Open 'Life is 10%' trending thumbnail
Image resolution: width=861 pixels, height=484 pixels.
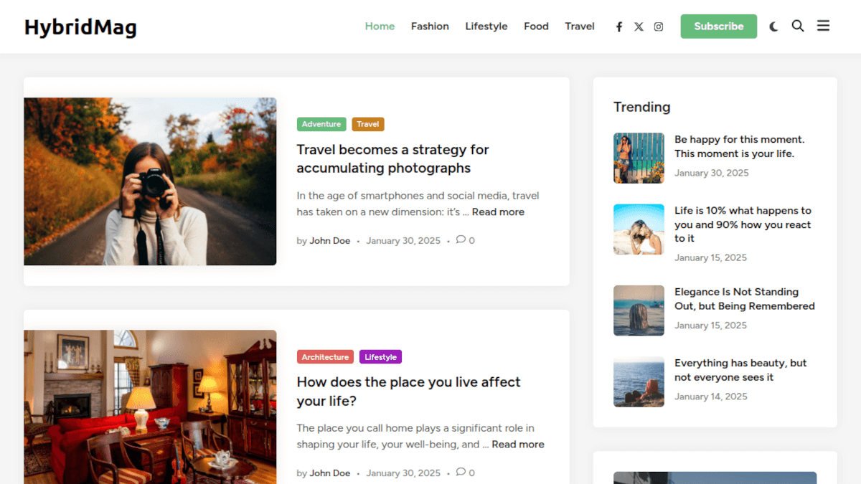click(639, 229)
